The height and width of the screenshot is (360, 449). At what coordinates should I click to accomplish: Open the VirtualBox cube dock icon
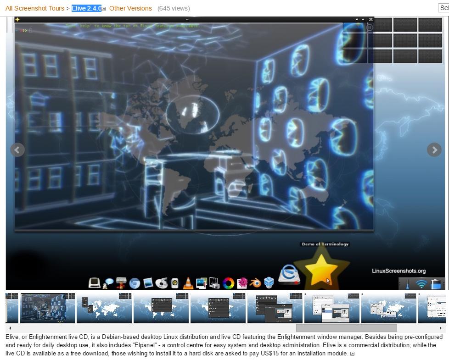click(269, 282)
